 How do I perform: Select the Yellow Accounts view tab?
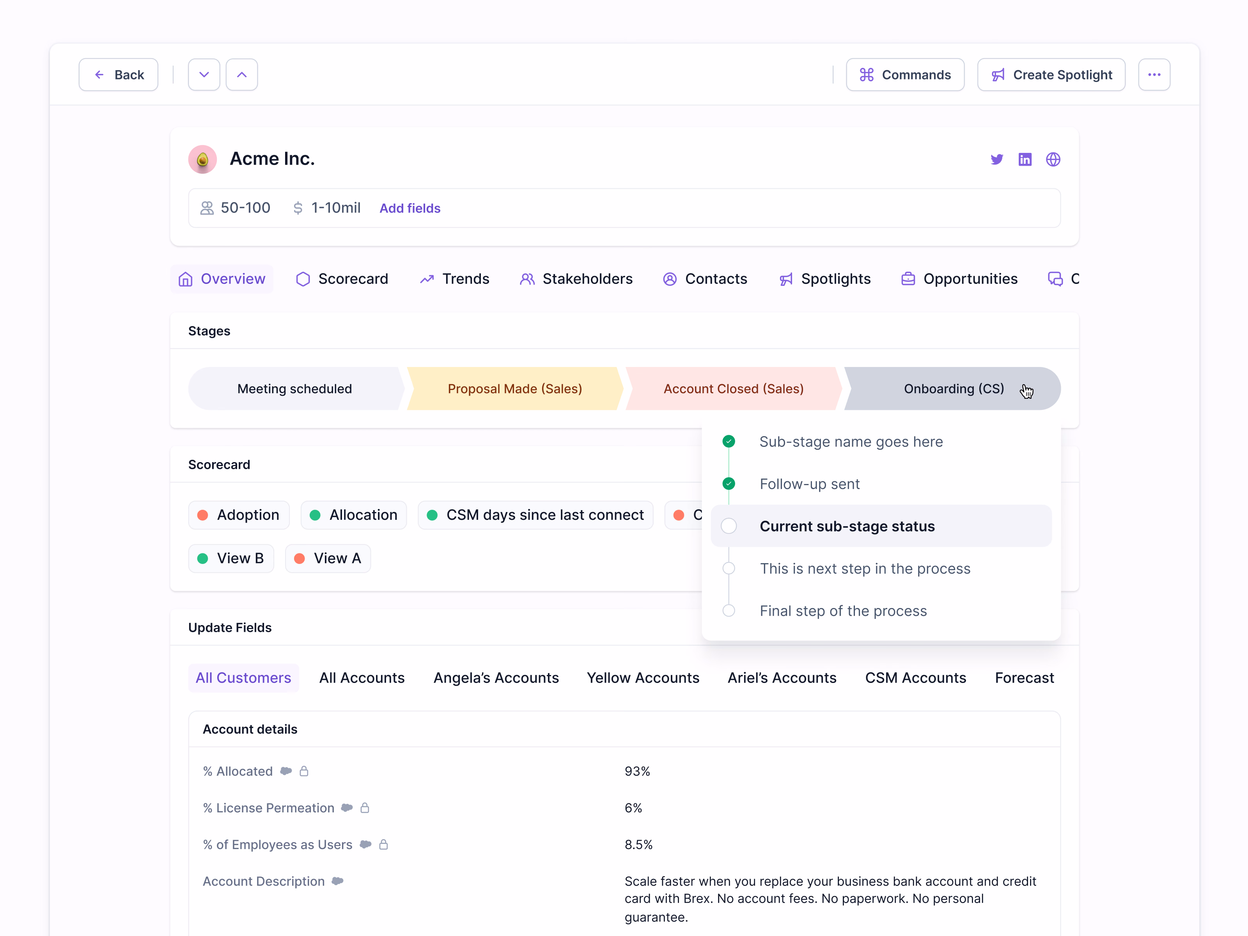click(x=643, y=677)
